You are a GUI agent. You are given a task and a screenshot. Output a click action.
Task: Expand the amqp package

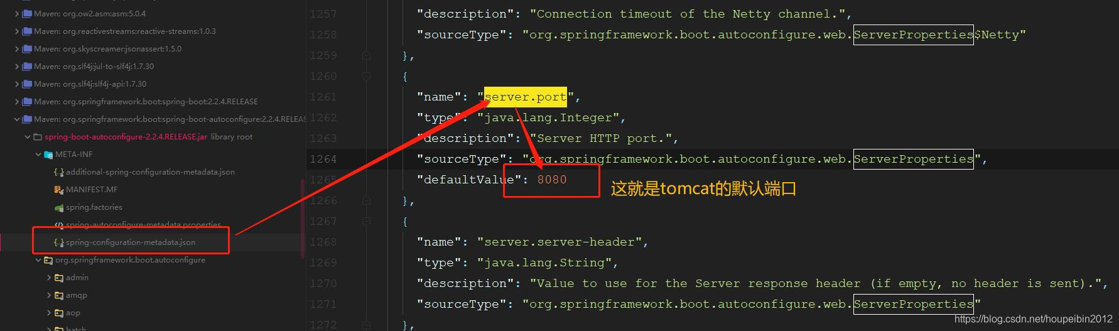click(x=49, y=295)
